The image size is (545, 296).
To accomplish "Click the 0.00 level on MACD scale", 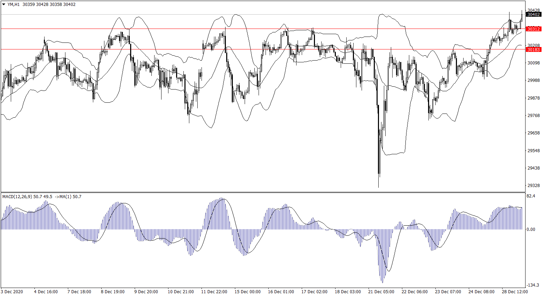I will [531, 229].
